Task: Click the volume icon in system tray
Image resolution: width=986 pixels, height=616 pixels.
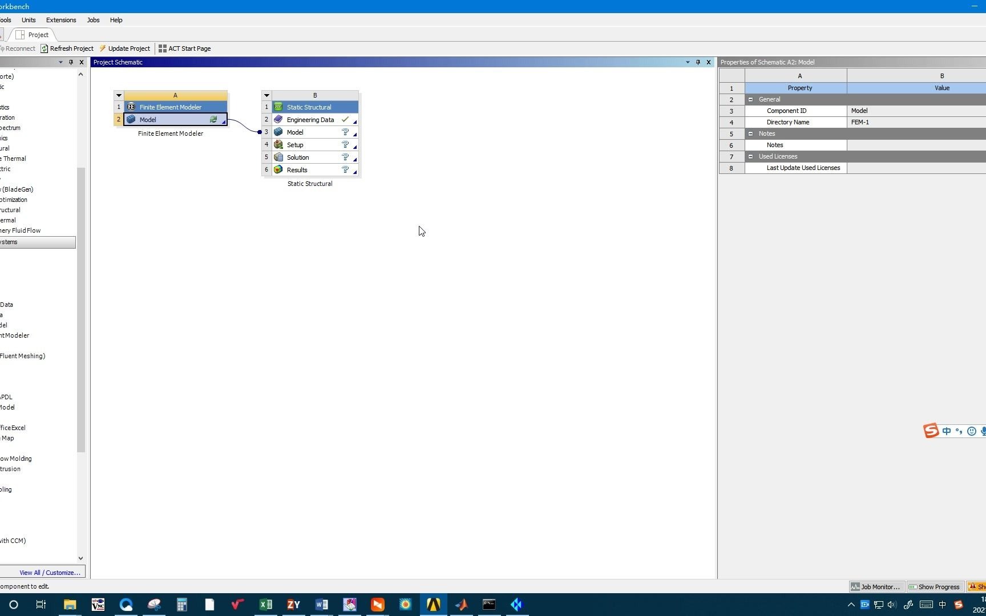Action: [x=892, y=605]
